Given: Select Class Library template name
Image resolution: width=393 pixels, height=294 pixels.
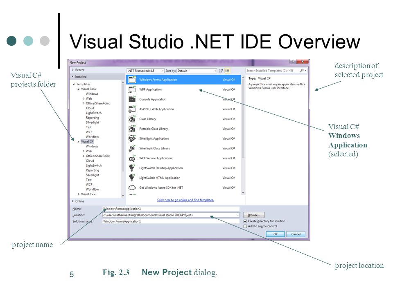Looking at the screenshot, I should pyautogui.click(x=148, y=119).
